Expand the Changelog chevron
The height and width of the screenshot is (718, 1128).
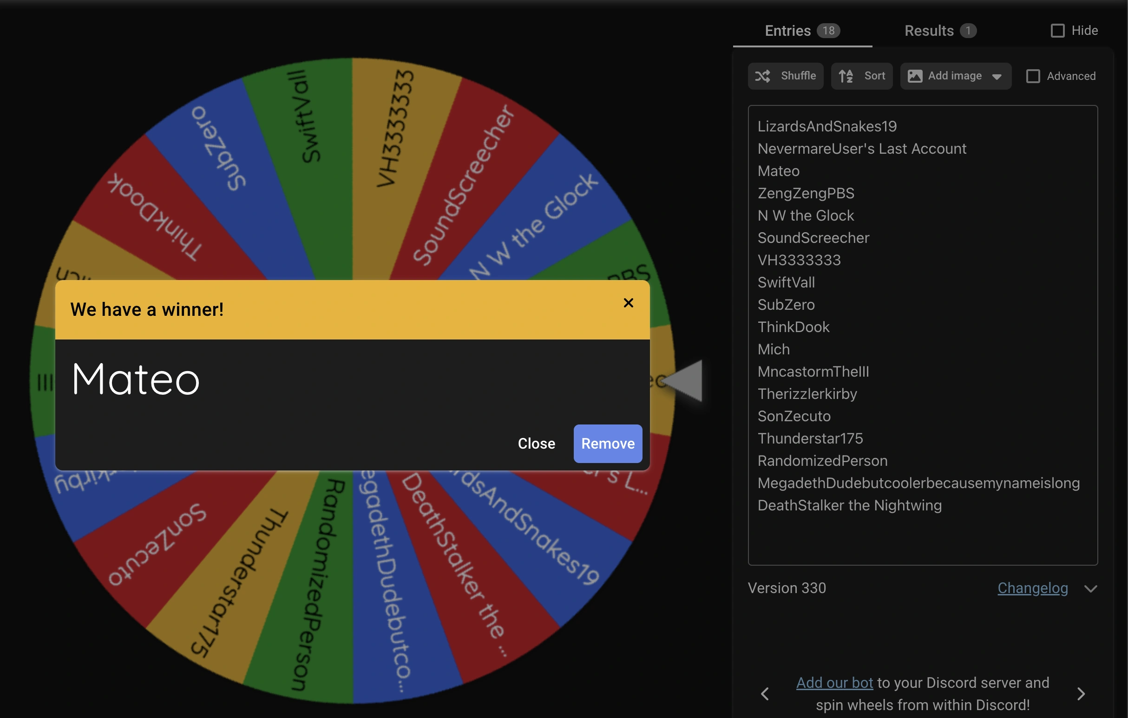point(1092,589)
